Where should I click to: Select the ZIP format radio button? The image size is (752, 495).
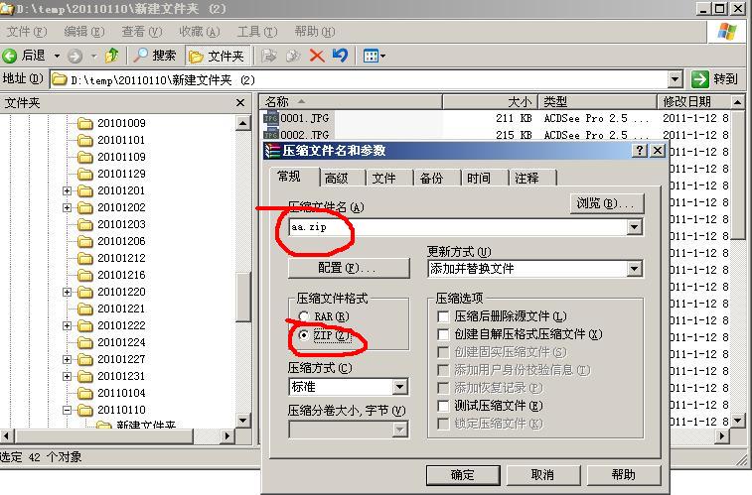(x=304, y=335)
